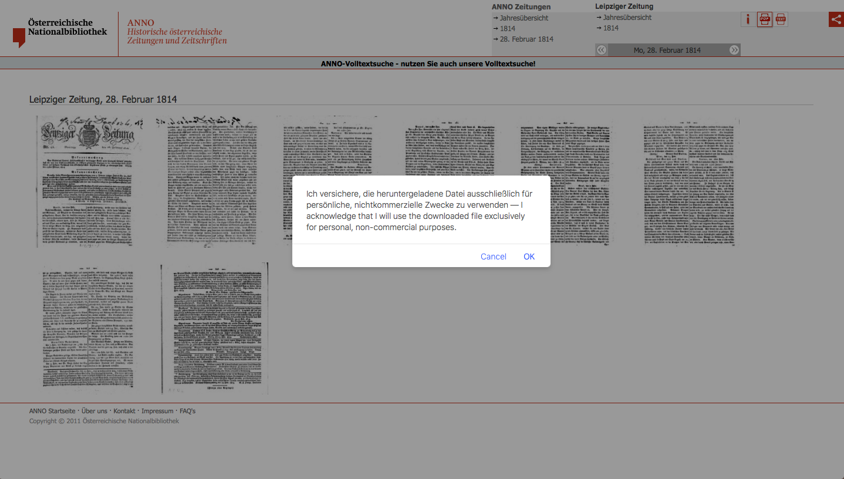Select the Mo, 28. Februar 1814 date label
Image resolution: width=844 pixels, height=479 pixels.
667,50
